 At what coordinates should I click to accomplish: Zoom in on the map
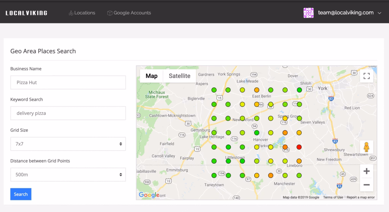[367, 171]
